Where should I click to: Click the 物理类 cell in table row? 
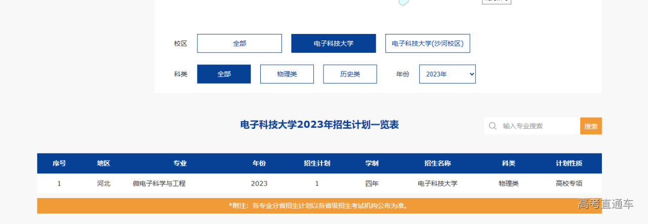coord(509,183)
